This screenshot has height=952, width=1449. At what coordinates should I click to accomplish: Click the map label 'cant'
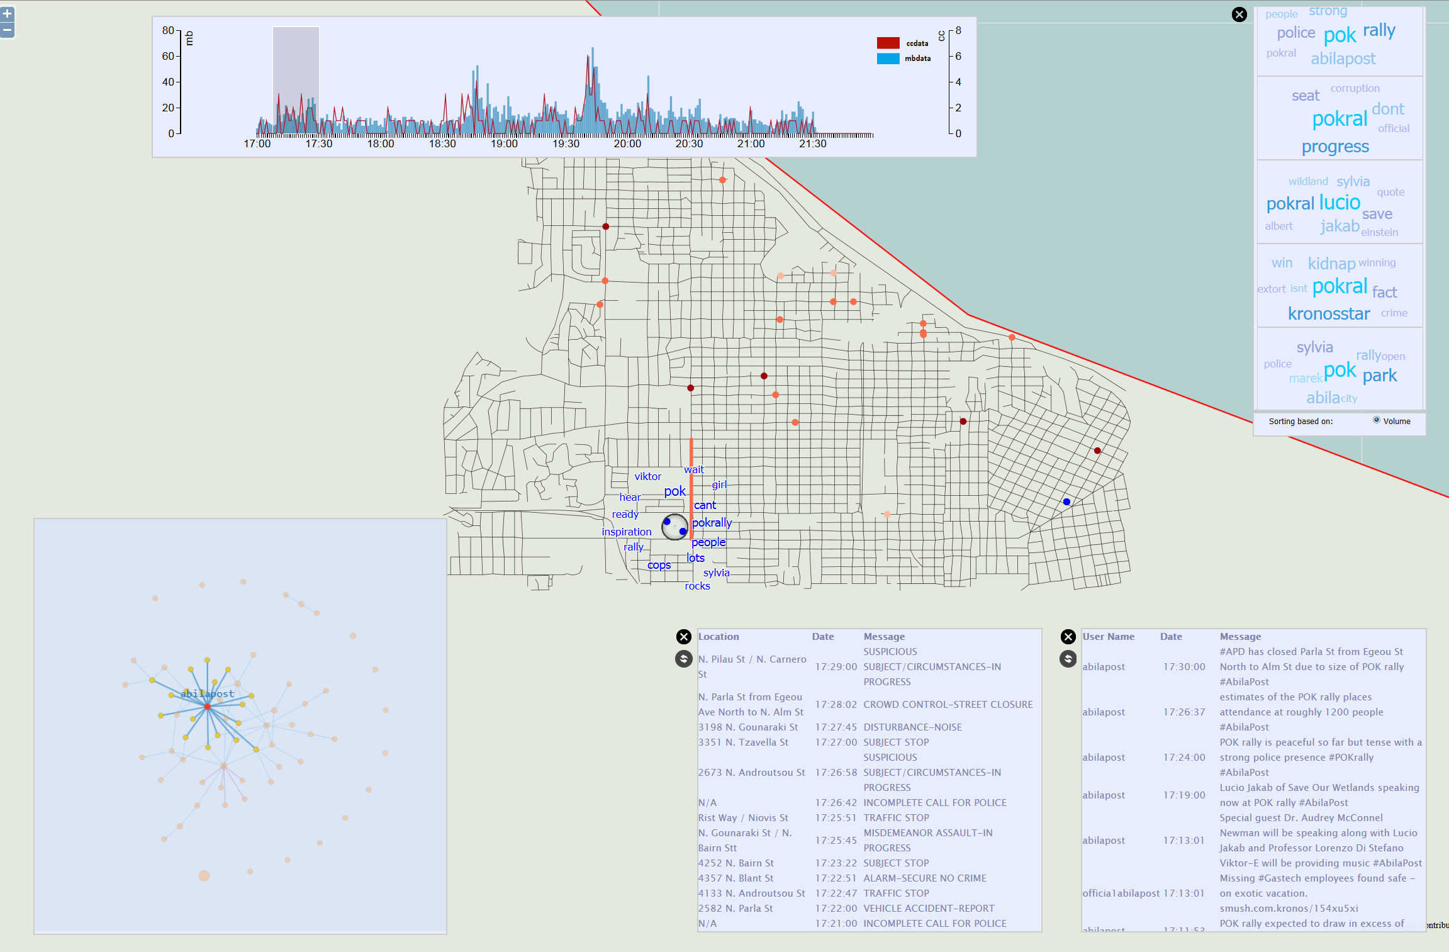(x=705, y=505)
